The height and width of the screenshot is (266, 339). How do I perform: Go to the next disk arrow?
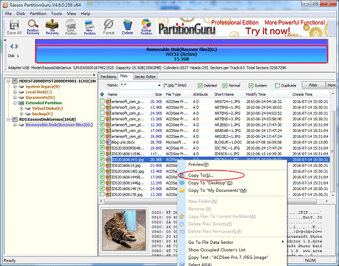(x=17, y=46)
